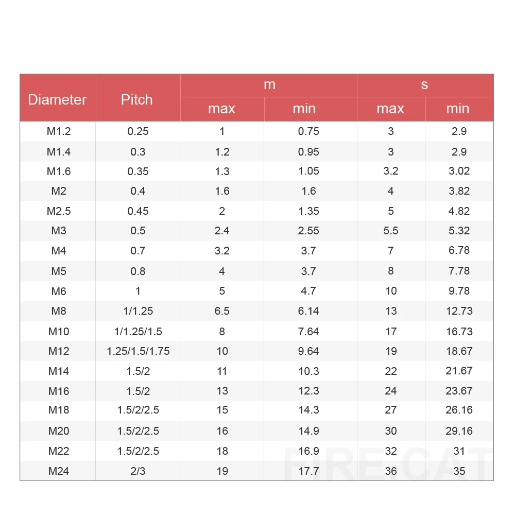Select the 's' group header
This screenshot has width=515, height=515.
pos(424,85)
